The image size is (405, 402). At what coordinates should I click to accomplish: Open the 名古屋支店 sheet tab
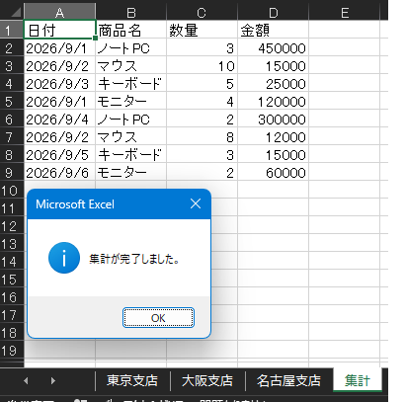288,380
